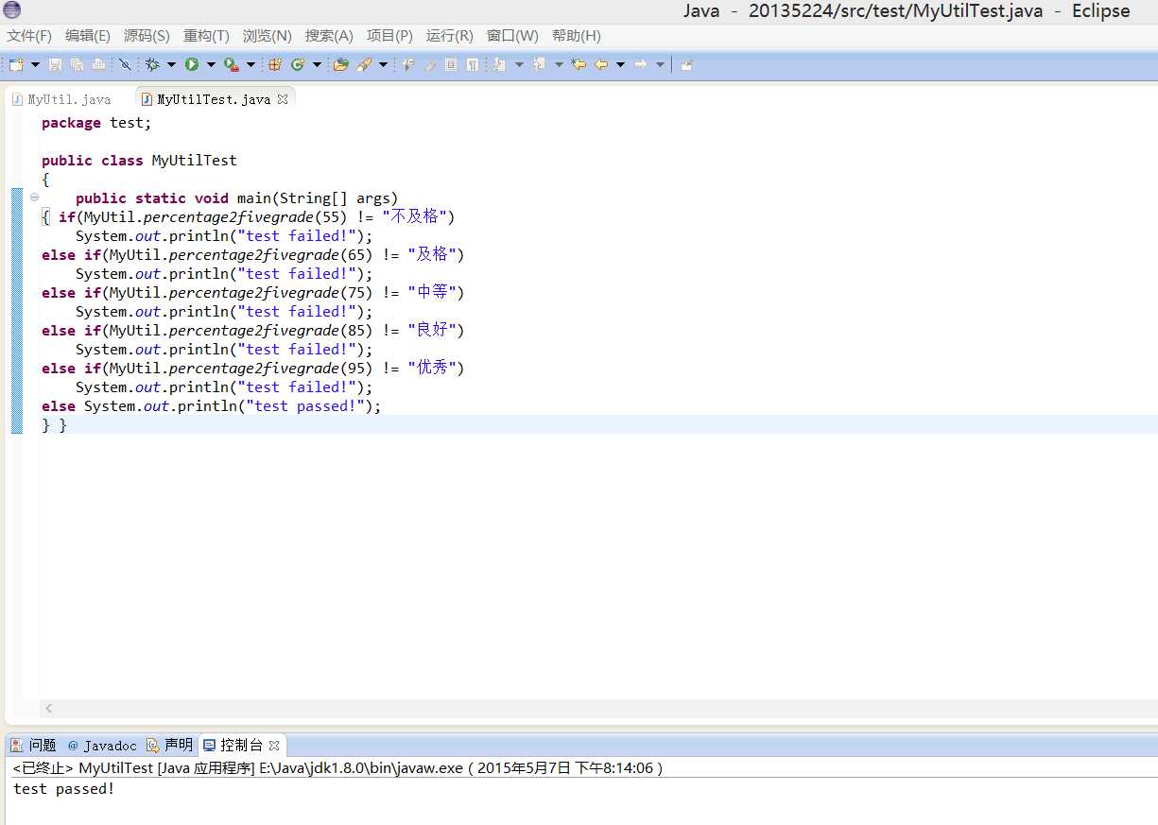Screen dimensions: 1158x825
Task: Open the Previous Annotation dropdown arrow
Action: tap(559, 64)
